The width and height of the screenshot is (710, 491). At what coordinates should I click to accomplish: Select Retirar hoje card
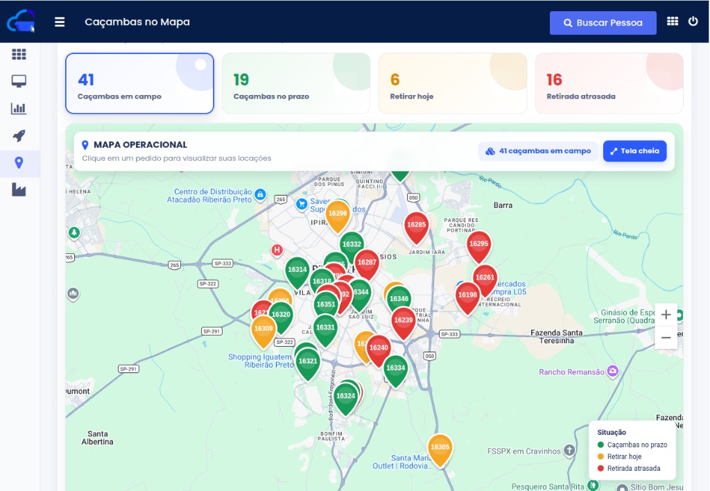pos(453,83)
